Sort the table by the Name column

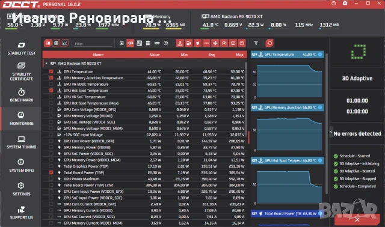click(x=98, y=55)
